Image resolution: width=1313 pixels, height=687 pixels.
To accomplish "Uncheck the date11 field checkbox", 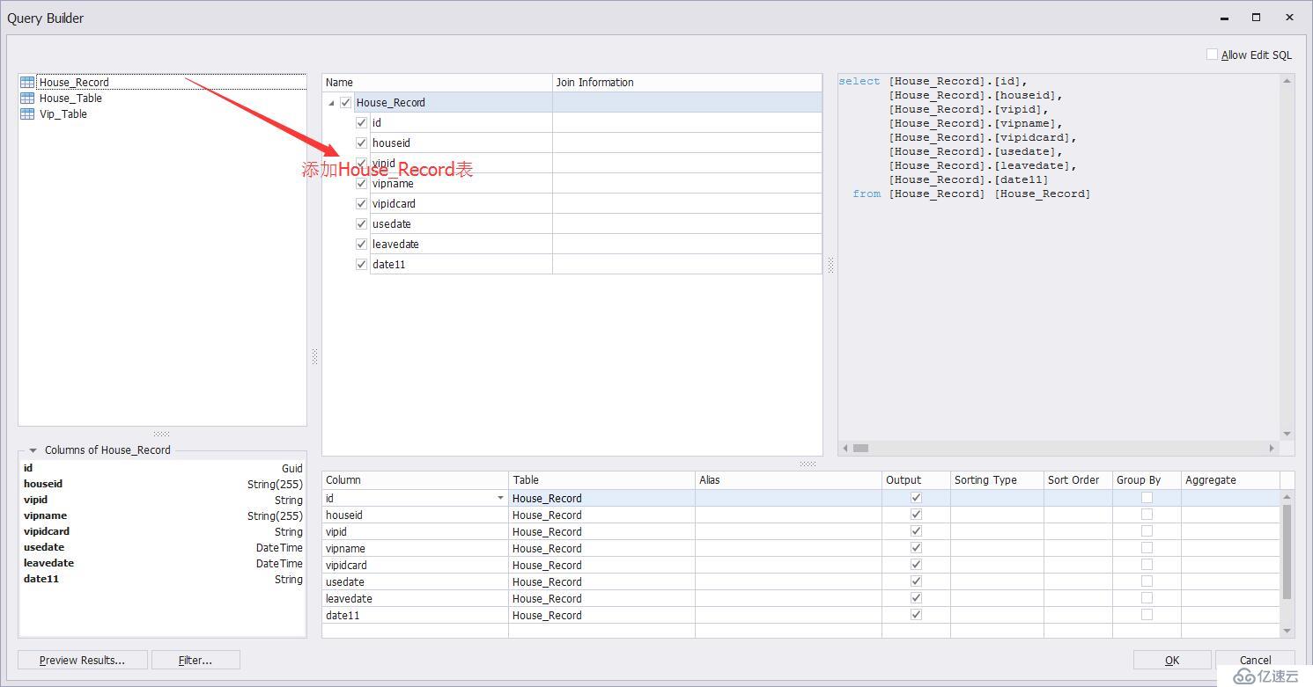I will coord(361,264).
